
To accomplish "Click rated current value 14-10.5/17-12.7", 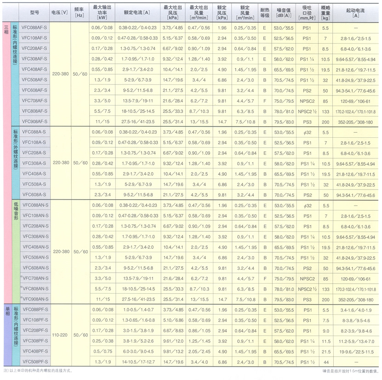I will point(138,362).
